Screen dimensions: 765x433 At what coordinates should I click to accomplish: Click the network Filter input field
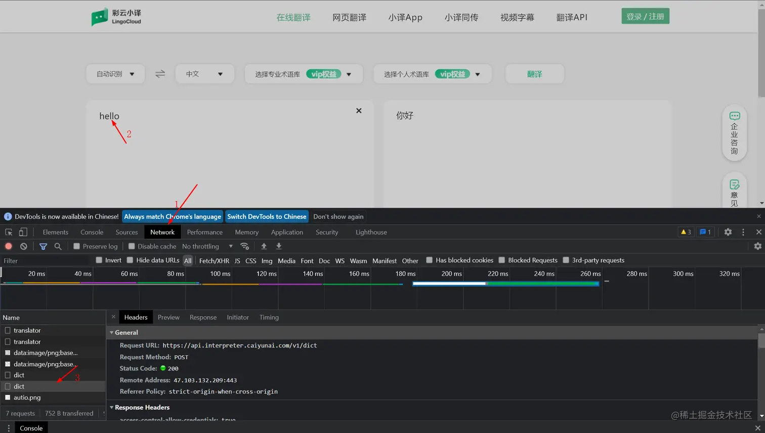pyautogui.click(x=47, y=261)
